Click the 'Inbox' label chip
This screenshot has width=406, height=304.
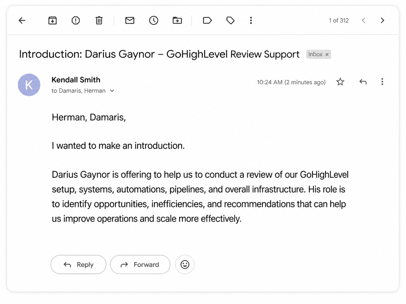coord(318,54)
